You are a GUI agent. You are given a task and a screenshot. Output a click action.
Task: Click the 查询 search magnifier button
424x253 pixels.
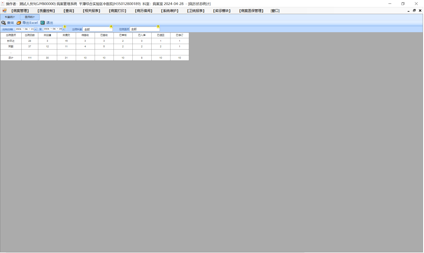click(8, 23)
